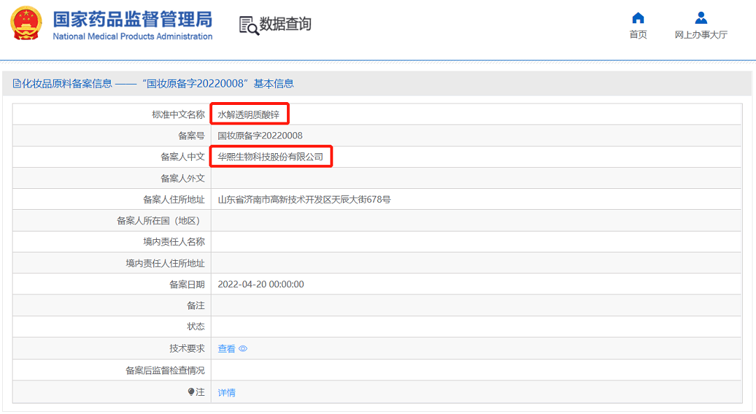Select the 华熙生物科技股份有限公司 company value
Viewport: 756px width, 414px height.
271,157
